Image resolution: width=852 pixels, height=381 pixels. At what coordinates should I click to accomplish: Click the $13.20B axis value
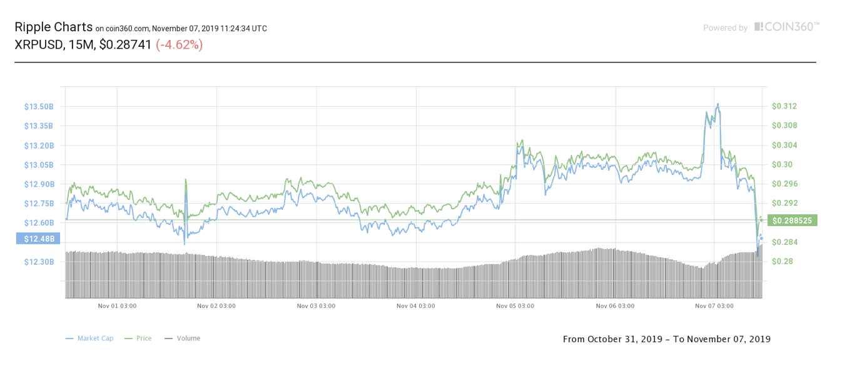tap(39, 146)
